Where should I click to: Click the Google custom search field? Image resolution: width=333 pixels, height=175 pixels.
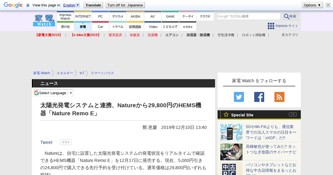(x=248, y=16)
